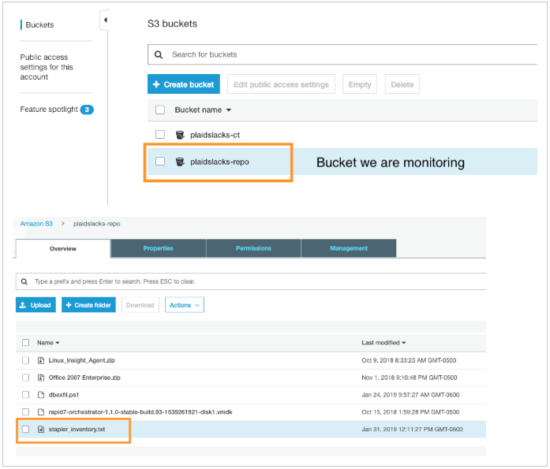Click the rapid7-orchestrator vmdk file icon
550x469 pixels.
(40, 412)
